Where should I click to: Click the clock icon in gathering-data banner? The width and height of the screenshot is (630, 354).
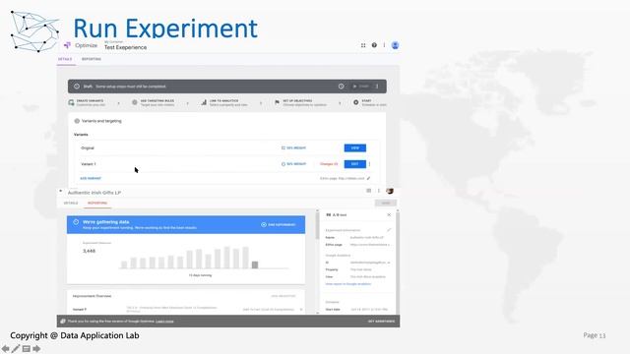pyautogui.click(x=76, y=222)
